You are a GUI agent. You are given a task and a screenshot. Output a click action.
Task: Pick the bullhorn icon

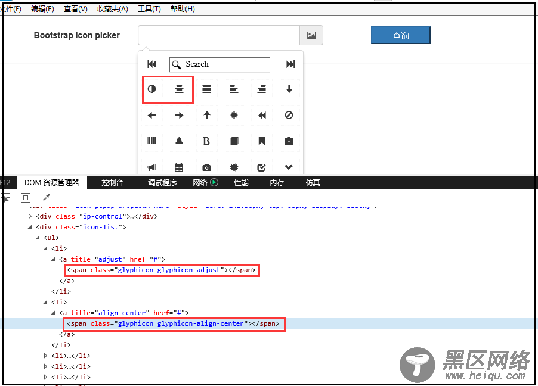tap(151, 167)
